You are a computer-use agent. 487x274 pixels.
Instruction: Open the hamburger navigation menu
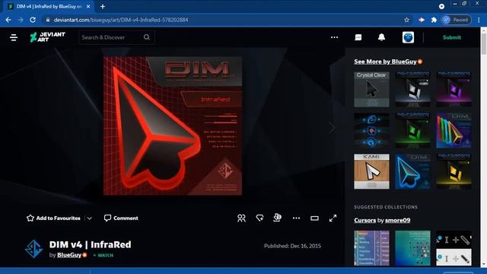(x=14, y=37)
